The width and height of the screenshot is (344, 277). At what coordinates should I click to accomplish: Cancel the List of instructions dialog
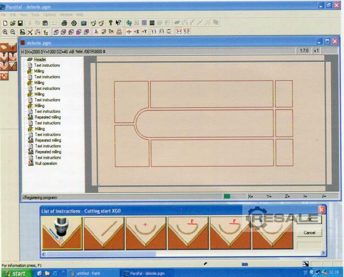coord(310,232)
